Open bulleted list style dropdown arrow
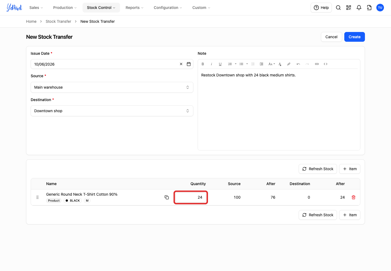The width and height of the screenshot is (391, 271). pos(247,64)
